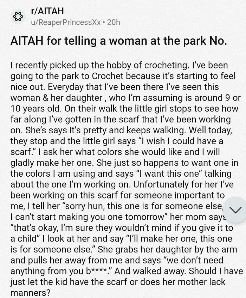Click the word AITAH in the title
Screen dimensions: 246x298
[27, 41]
